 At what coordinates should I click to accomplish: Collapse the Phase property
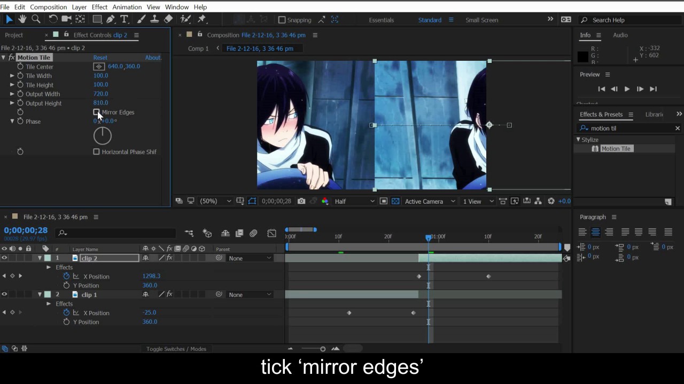pyautogui.click(x=12, y=121)
